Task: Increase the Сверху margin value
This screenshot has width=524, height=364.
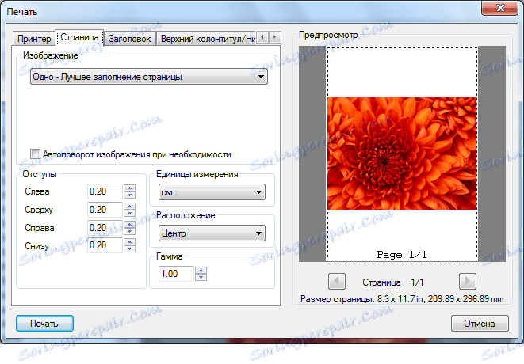Action: click(x=130, y=206)
